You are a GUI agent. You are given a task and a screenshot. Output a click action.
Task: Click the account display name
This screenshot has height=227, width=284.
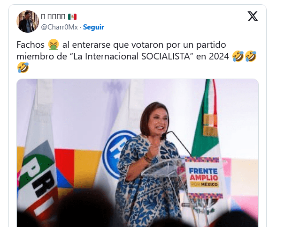(53, 17)
